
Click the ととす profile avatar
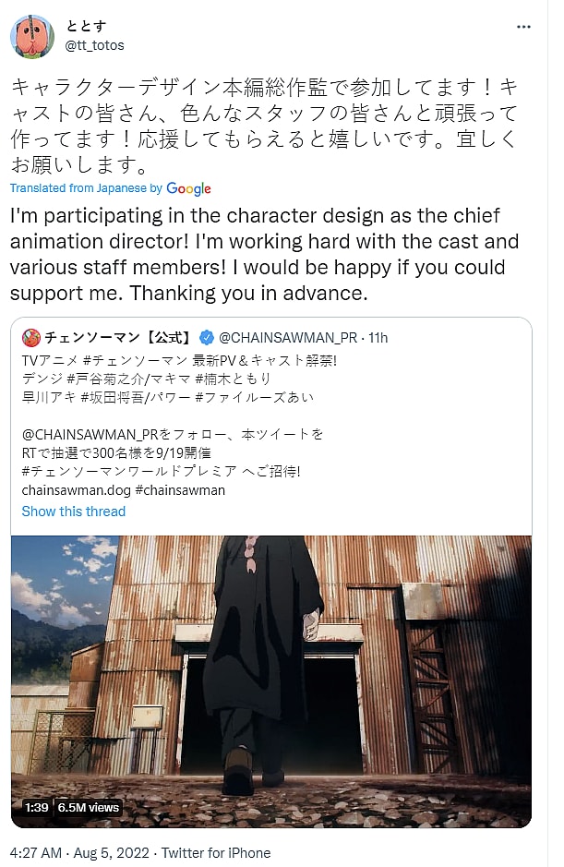[32, 36]
